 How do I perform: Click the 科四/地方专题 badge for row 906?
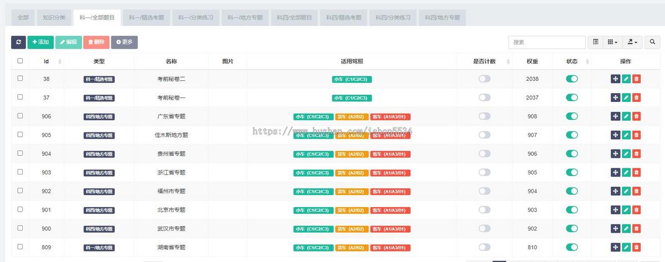click(99, 117)
